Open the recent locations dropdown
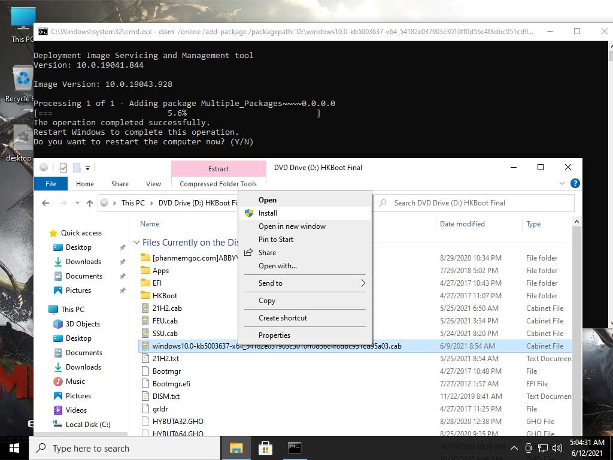This screenshot has height=460, width=613. (x=77, y=203)
